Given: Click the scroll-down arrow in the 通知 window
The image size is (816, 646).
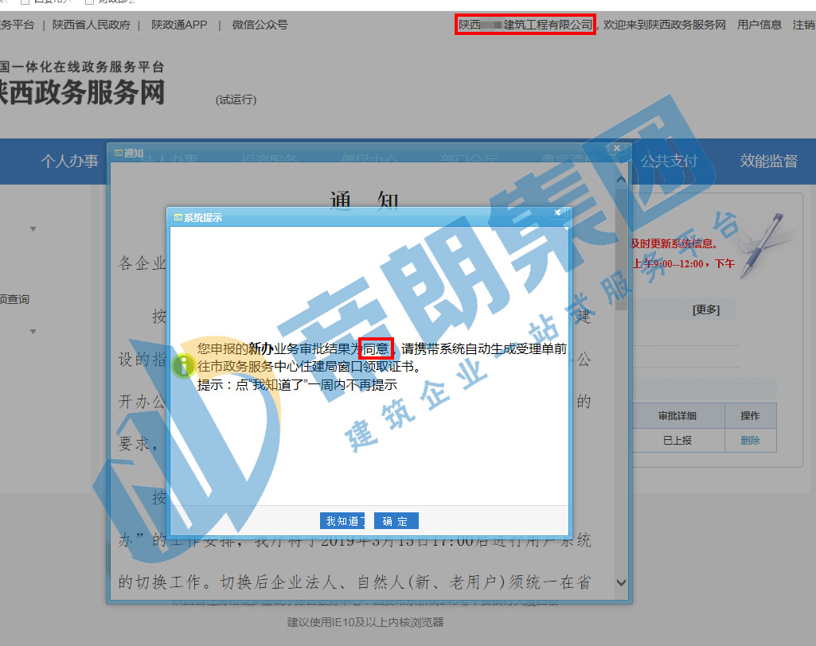Looking at the screenshot, I should [621, 582].
